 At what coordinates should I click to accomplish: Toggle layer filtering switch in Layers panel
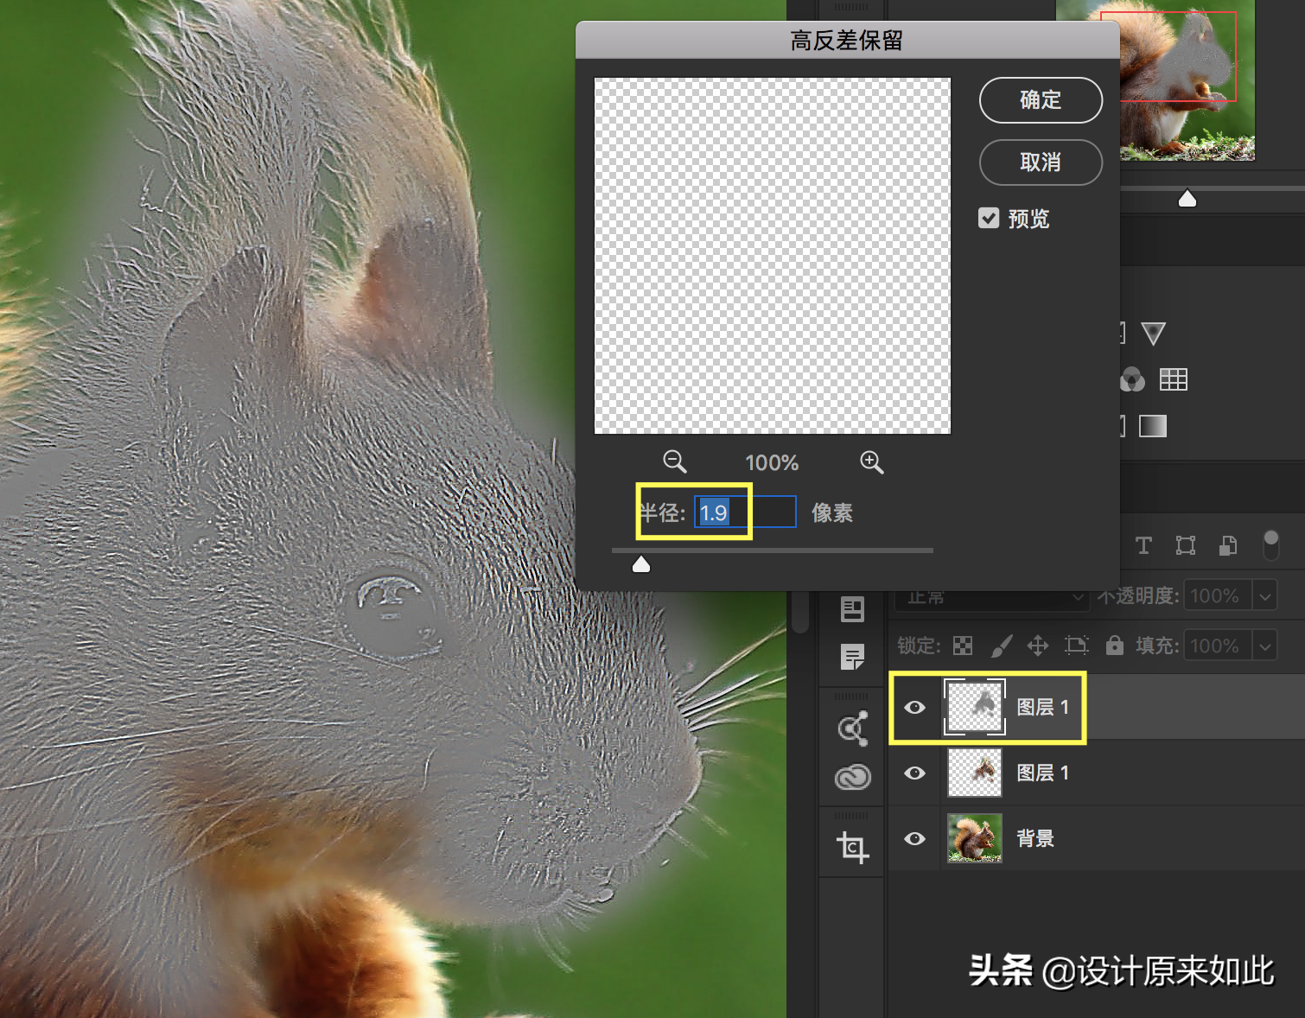pos(1270,545)
